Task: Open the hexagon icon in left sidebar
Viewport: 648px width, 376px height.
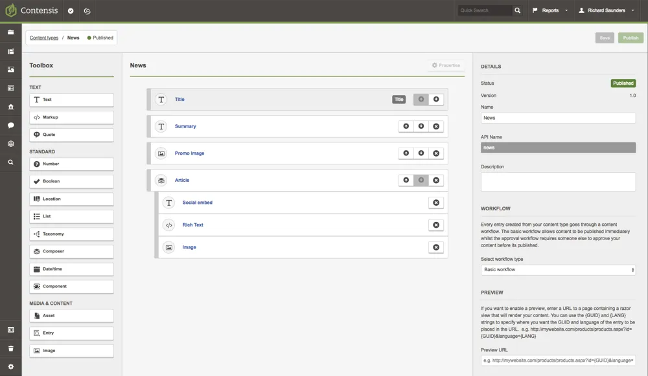Action: pyautogui.click(x=11, y=144)
